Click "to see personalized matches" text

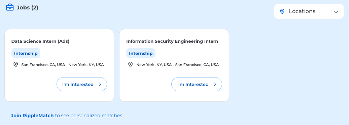tap(89, 116)
